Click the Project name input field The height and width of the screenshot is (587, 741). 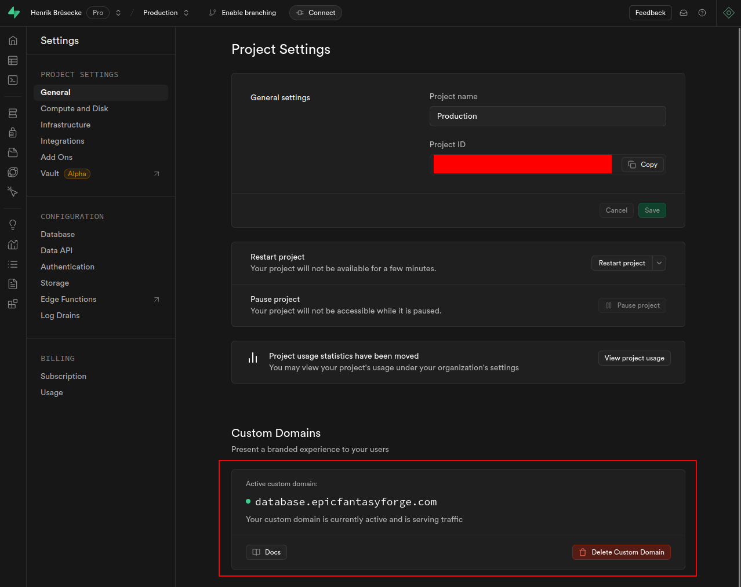tap(548, 116)
